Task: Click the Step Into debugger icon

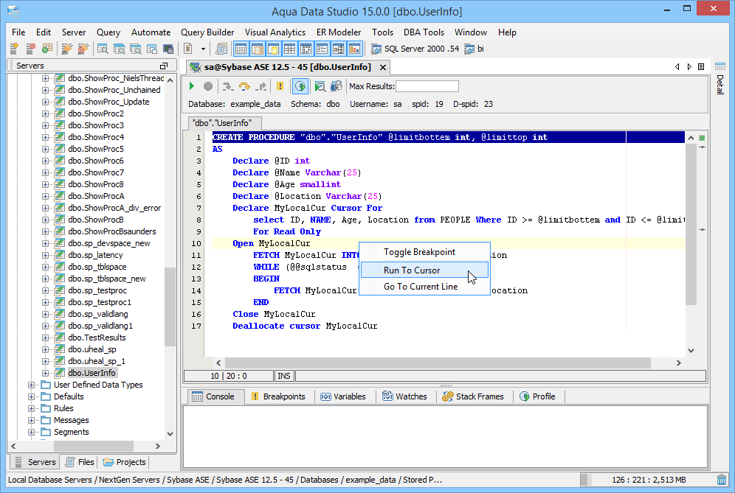Action: pos(228,86)
